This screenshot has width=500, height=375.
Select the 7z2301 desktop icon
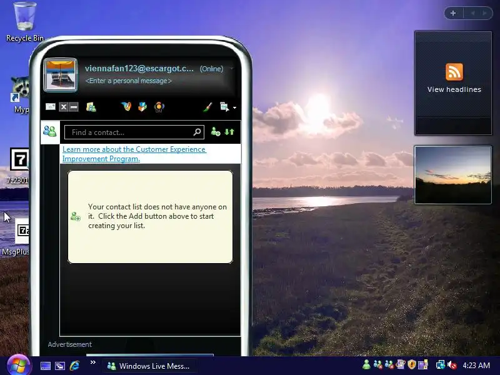pyautogui.click(x=19, y=166)
